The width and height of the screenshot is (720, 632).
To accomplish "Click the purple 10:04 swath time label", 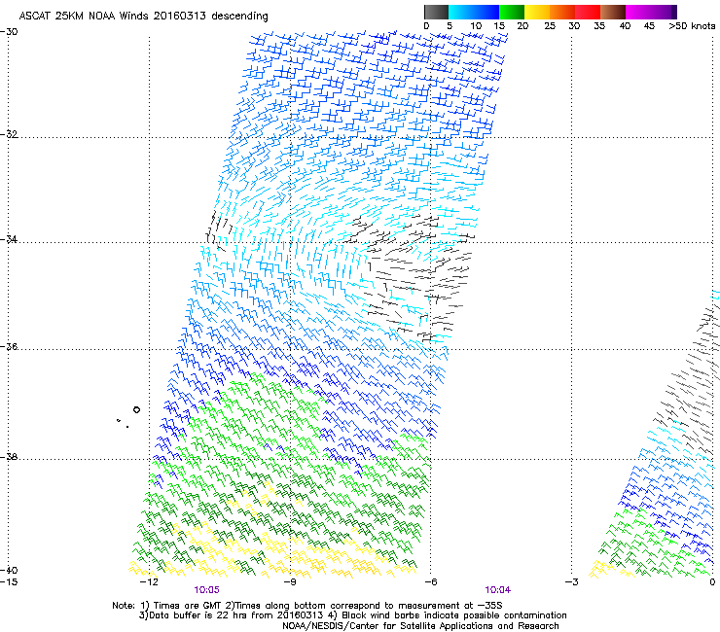I will [x=498, y=590].
